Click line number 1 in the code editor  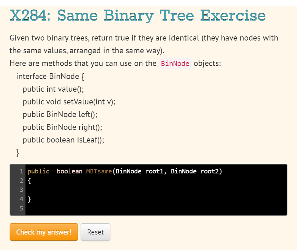(21, 171)
